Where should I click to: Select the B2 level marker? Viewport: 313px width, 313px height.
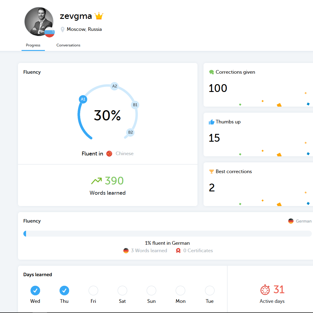pyautogui.click(x=130, y=132)
